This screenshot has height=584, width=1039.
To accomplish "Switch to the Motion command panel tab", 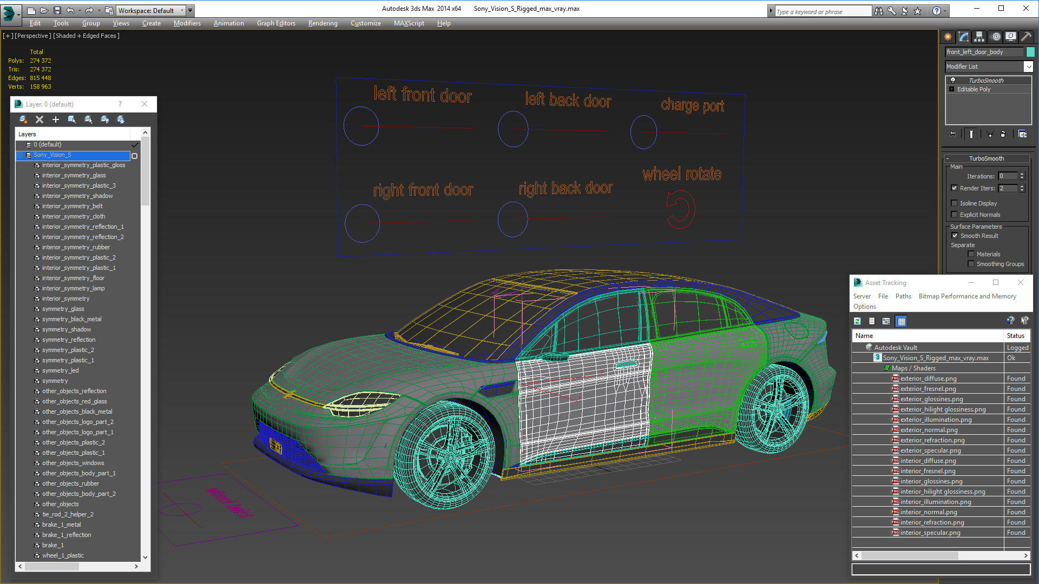I will (x=996, y=37).
